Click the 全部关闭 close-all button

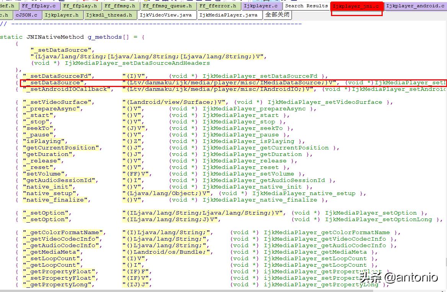coord(277,15)
